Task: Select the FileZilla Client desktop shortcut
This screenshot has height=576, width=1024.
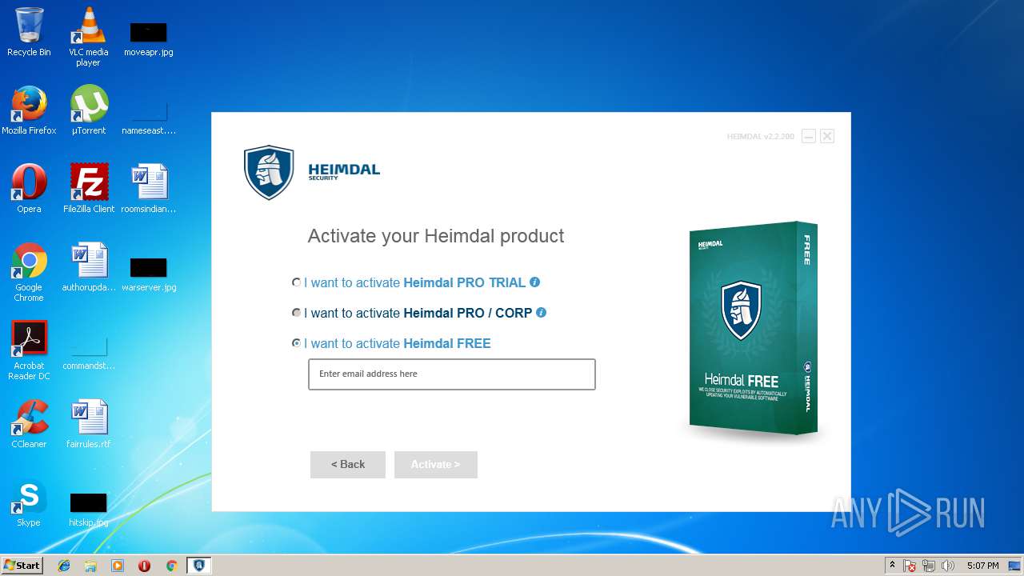Action: pos(88,189)
